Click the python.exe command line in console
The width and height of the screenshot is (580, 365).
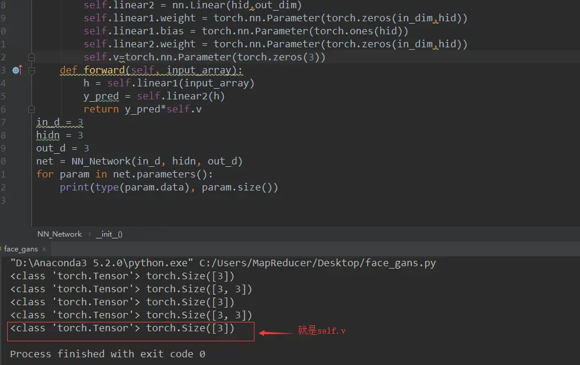pos(223,263)
